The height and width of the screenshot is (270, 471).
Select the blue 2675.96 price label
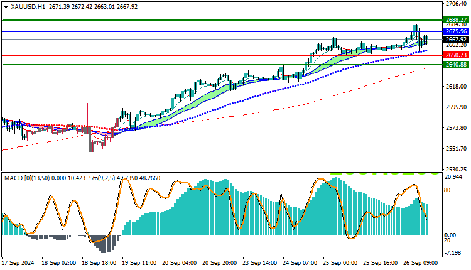pos(456,31)
